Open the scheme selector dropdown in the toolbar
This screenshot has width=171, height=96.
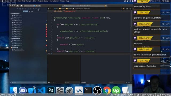point(29,6)
